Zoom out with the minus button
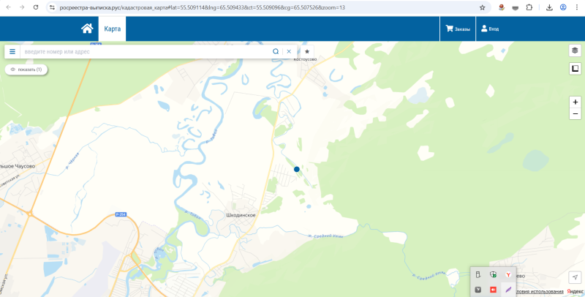 575,114
